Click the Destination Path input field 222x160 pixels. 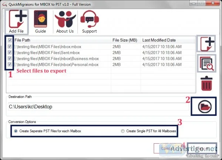(x=98, y=107)
